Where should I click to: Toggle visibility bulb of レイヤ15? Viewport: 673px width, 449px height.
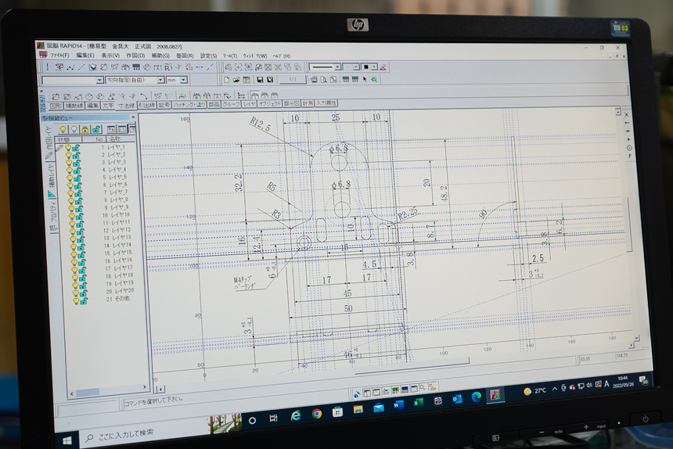point(74,254)
